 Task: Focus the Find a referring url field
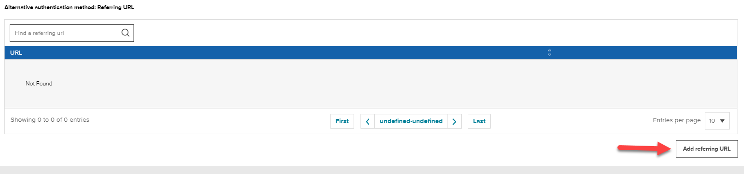pyautogui.click(x=72, y=33)
